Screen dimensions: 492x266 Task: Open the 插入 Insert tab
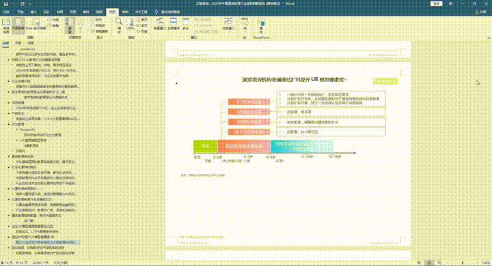pos(33,12)
